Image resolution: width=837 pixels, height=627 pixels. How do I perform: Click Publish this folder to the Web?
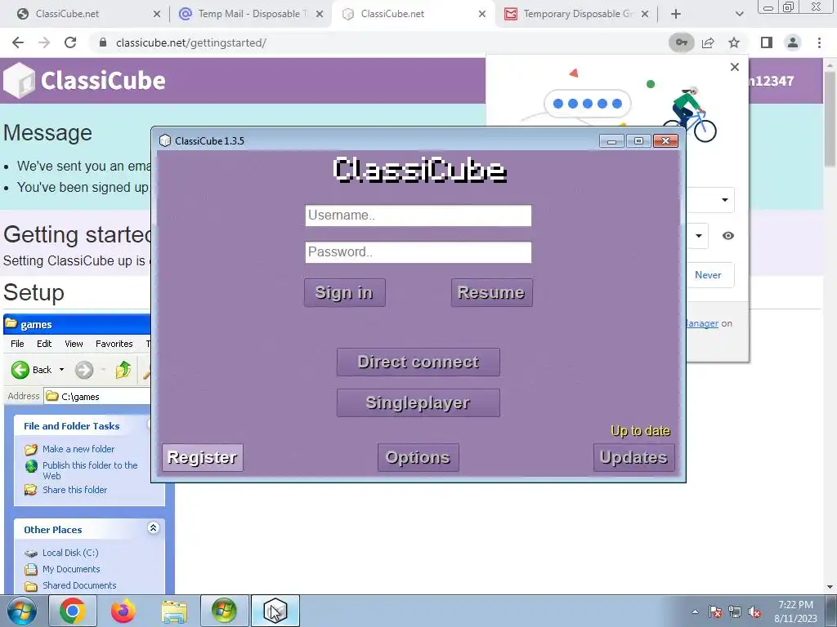click(x=90, y=470)
